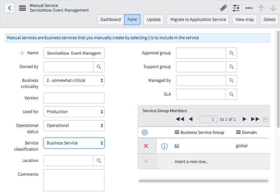The image size is (280, 194).
Task: Click the Update button
Action: coord(154,20)
